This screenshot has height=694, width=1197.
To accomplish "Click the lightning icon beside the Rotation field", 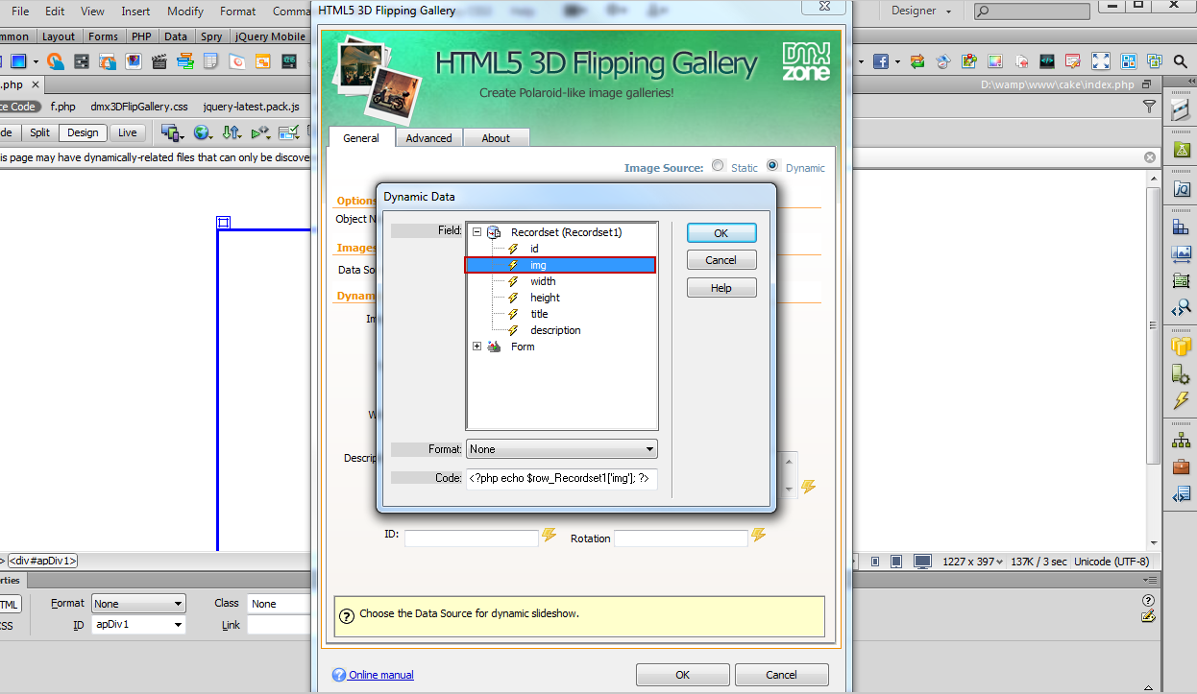I will point(759,535).
